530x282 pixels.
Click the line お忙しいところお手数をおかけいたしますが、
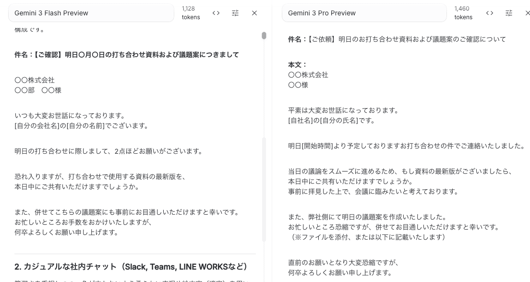click(x=84, y=222)
